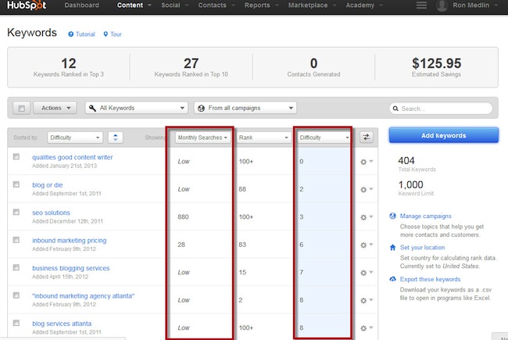Image resolution: width=508 pixels, height=340 pixels.
Task: Open the Contacts menu
Action: 216,5
